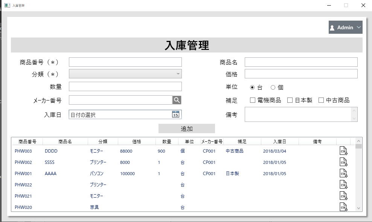
Task: Export CSV for row PHW001
Action: (x=343, y=173)
